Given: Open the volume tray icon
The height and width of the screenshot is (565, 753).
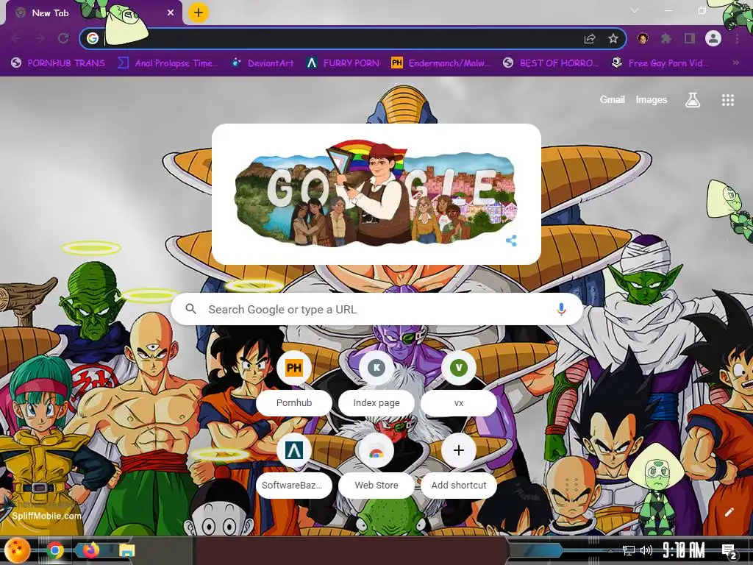Looking at the screenshot, I should click(x=646, y=550).
